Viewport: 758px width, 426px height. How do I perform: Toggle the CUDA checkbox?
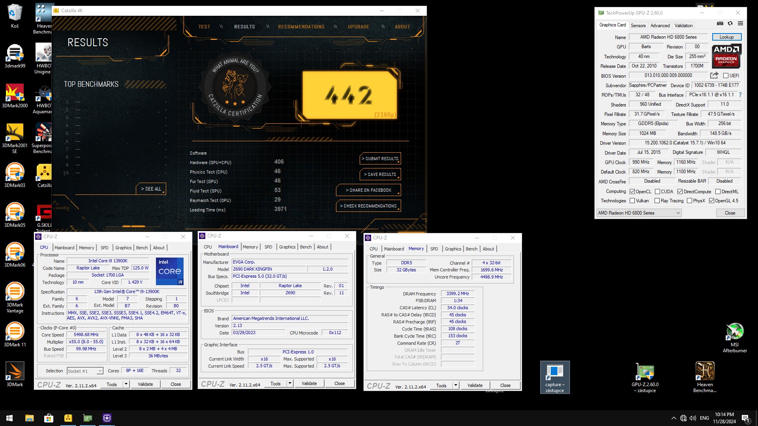(657, 192)
